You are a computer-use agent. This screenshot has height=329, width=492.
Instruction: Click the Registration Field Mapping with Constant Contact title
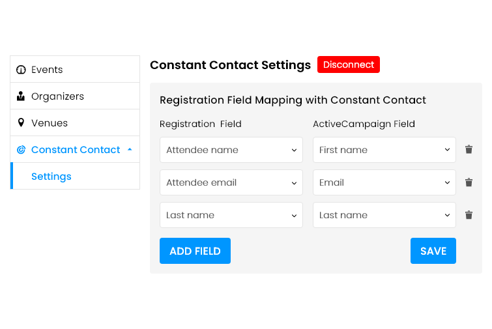293,100
